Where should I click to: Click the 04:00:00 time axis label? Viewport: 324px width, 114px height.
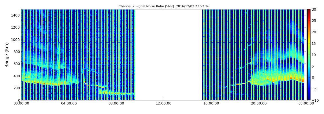point(68,104)
